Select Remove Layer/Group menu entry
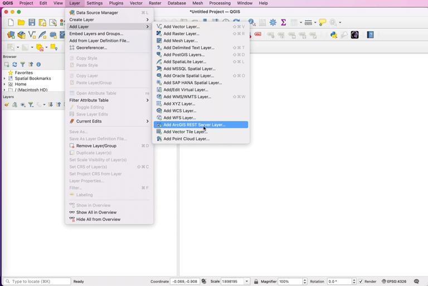428x286 pixels. pos(109,146)
